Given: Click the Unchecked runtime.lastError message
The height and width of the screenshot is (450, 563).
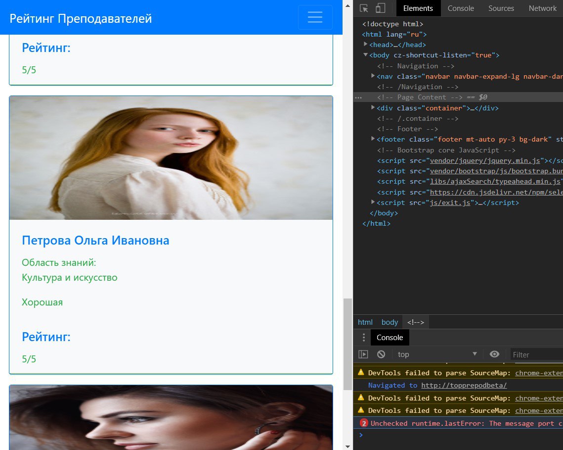Looking at the screenshot, I should pos(467,423).
